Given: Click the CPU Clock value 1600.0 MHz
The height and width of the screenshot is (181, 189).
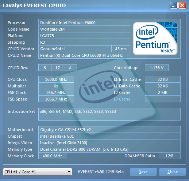Looking at the screenshot, I should point(56,79).
